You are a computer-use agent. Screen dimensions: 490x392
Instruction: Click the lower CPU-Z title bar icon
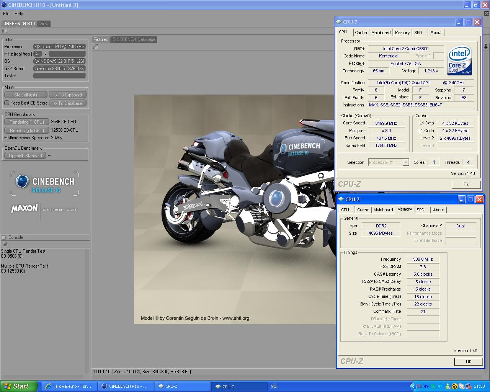point(341,199)
